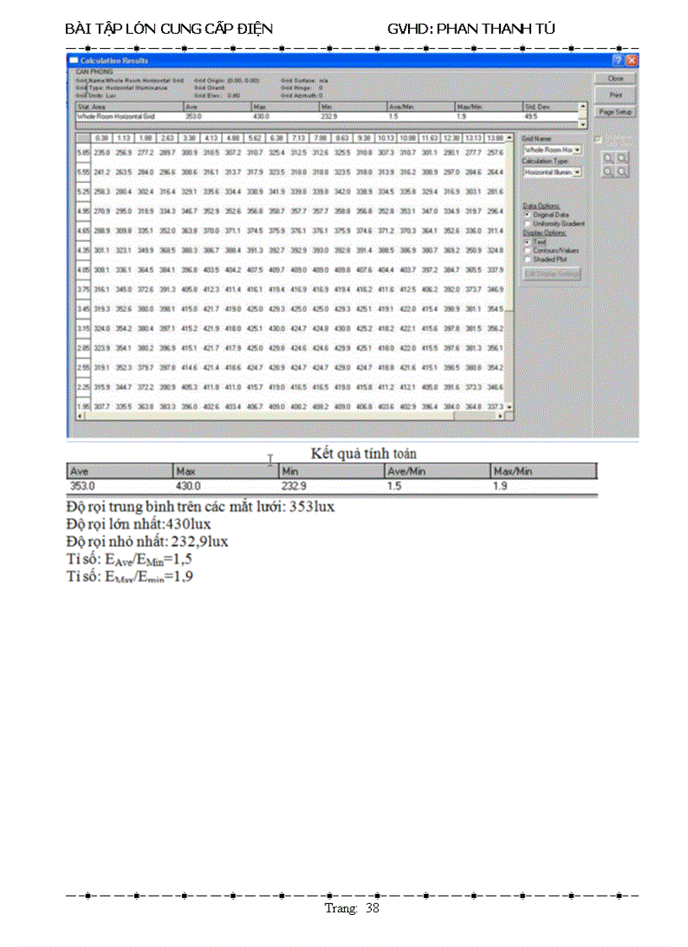
Task: Click the results grid scroll-up arrow
Action: tap(508, 138)
